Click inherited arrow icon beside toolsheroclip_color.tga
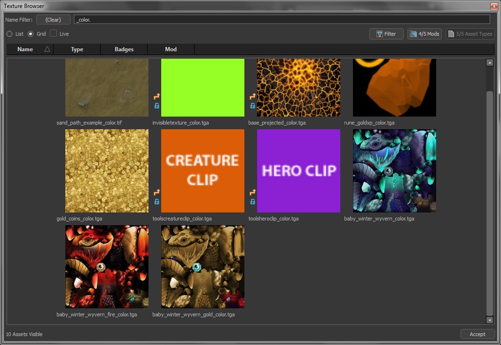 [x=253, y=192]
